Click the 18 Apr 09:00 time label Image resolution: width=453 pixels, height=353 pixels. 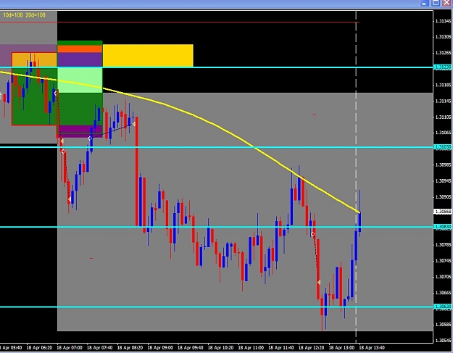160,347
